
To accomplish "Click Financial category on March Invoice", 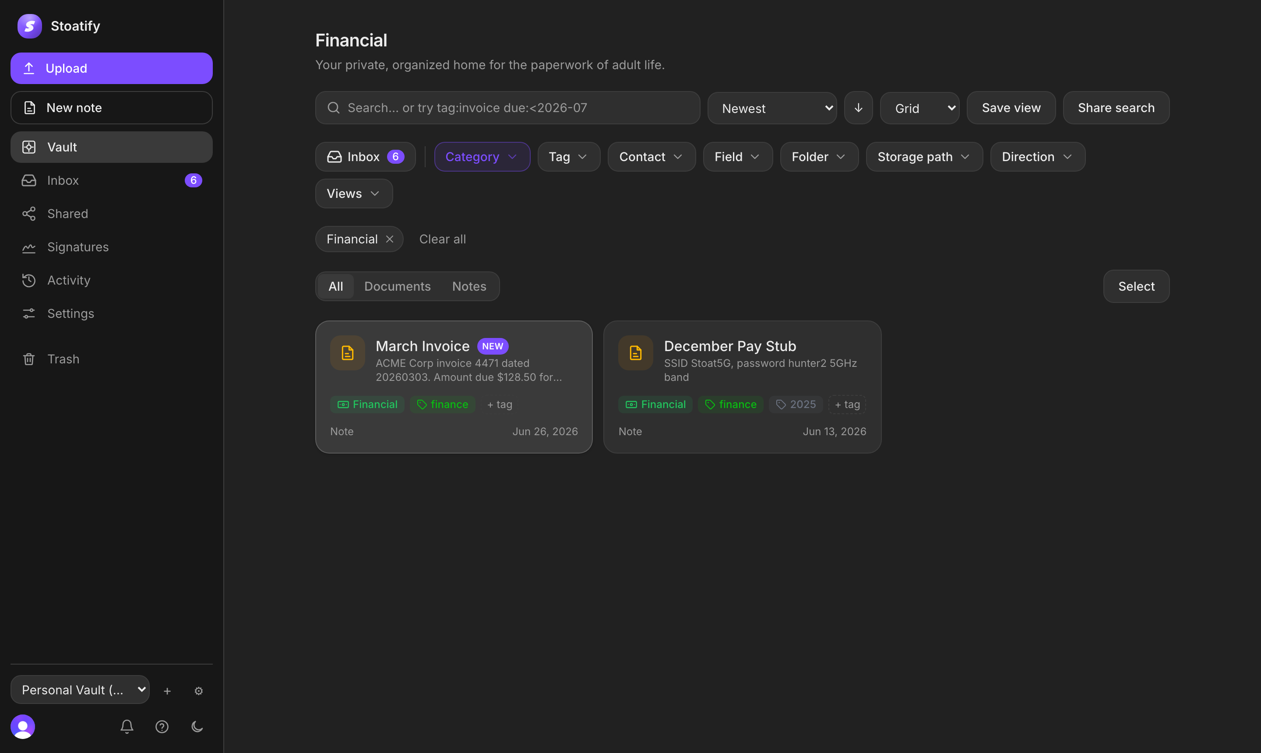I will (x=367, y=405).
